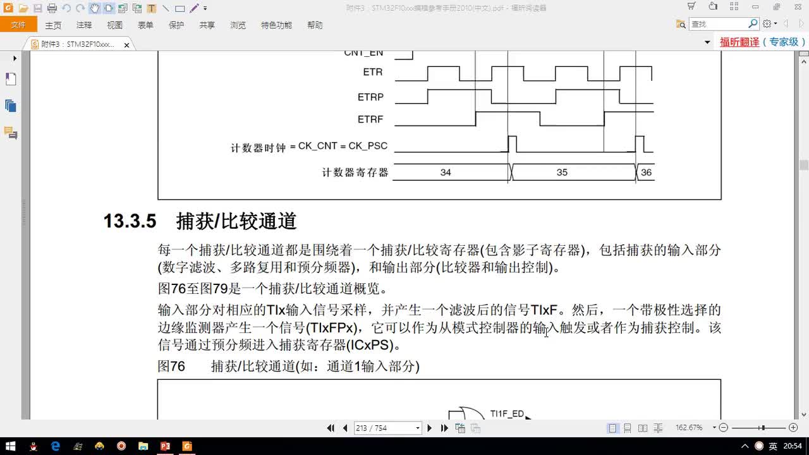Image resolution: width=809 pixels, height=455 pixels.
Task: Open the bookmarks panel icon
Action: [11, 79]
